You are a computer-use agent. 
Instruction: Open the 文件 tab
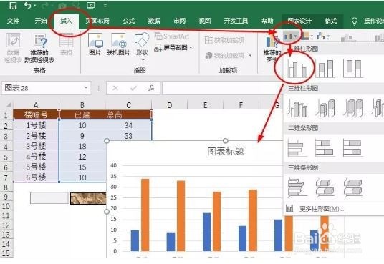[x=13, y=21]
